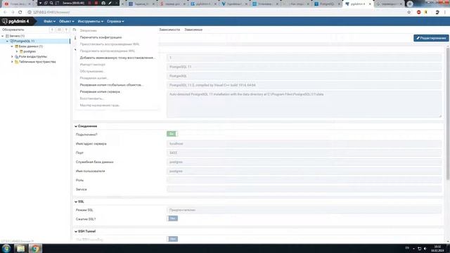Select Резервная копия глобальных объектов menu item

point(111,85)
